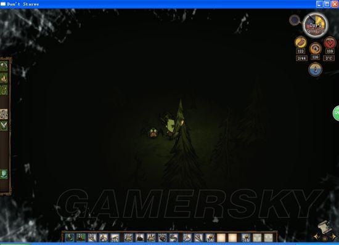Rotate camera left with the arrow button

pos(317,237)
